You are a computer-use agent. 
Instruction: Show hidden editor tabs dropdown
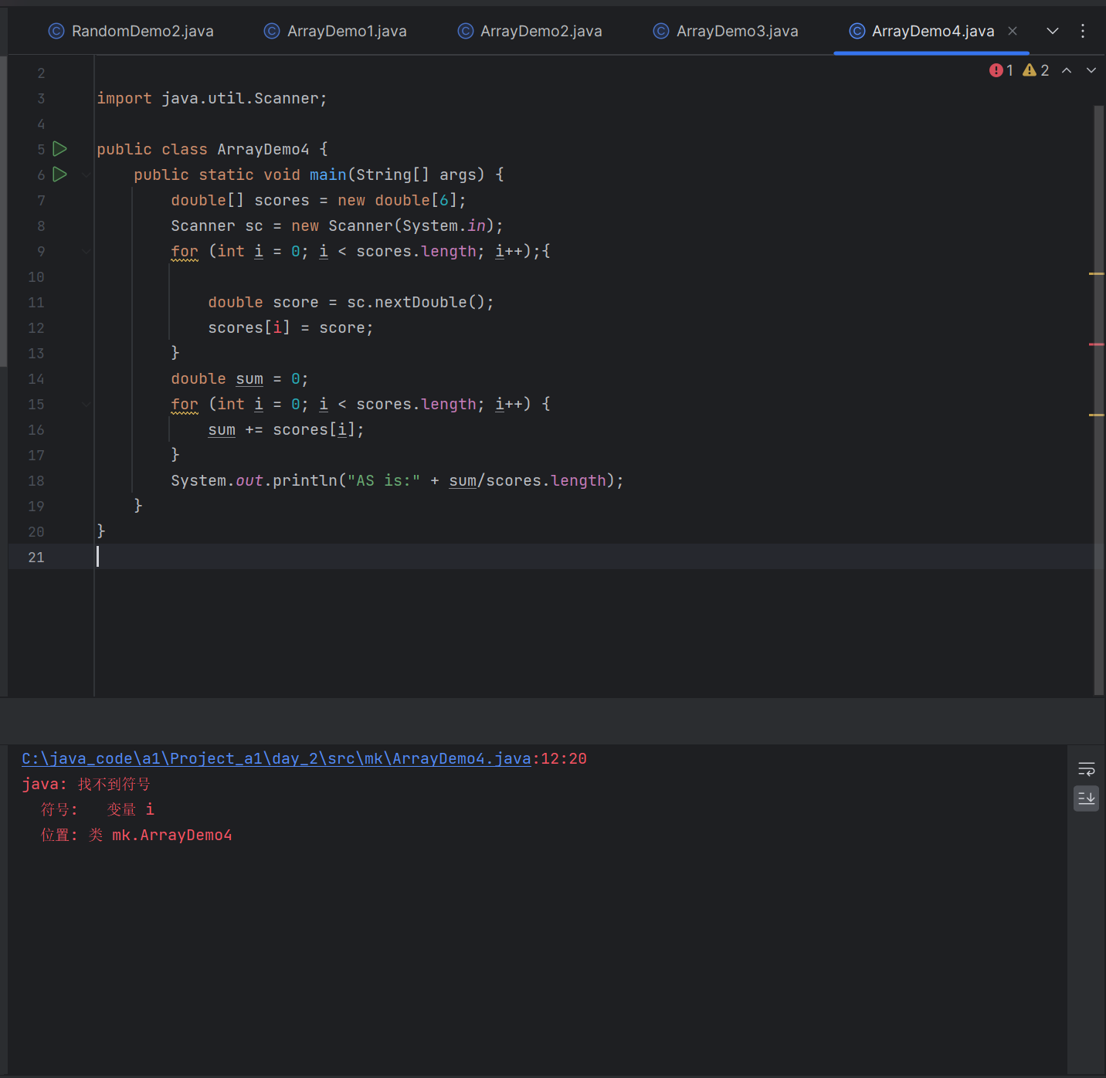pos(1052,31)
